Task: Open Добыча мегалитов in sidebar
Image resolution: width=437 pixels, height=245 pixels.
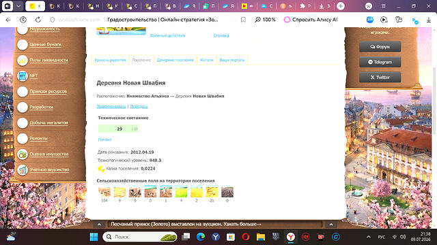Action: (x=48, y=122)
